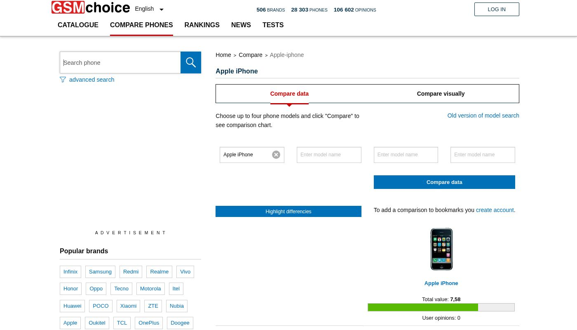Screen dimensions: 577x330
Task: Clear the Apple iPhone model field
Action: [276, 155]
